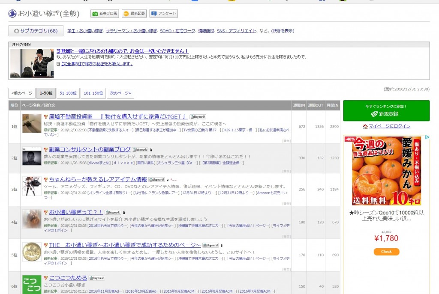The image size is (439, 294).
Task: Click the gold coin thumbnail at rank 5
Action: pos(32,252)
